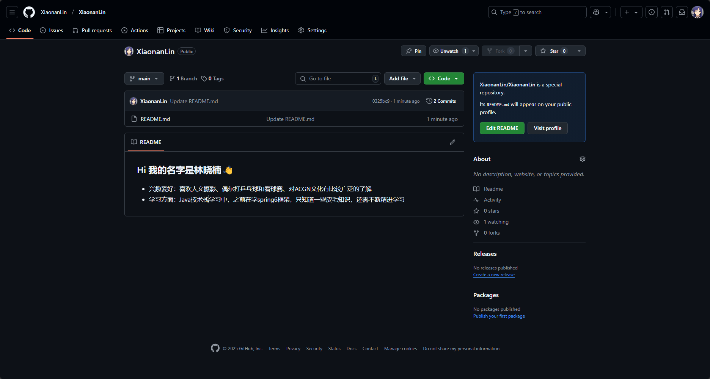
Task: Open Copilot chat icon
Action: tap(596, 12)
